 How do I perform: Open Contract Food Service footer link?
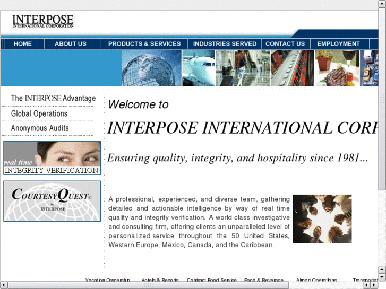point(212,279)
